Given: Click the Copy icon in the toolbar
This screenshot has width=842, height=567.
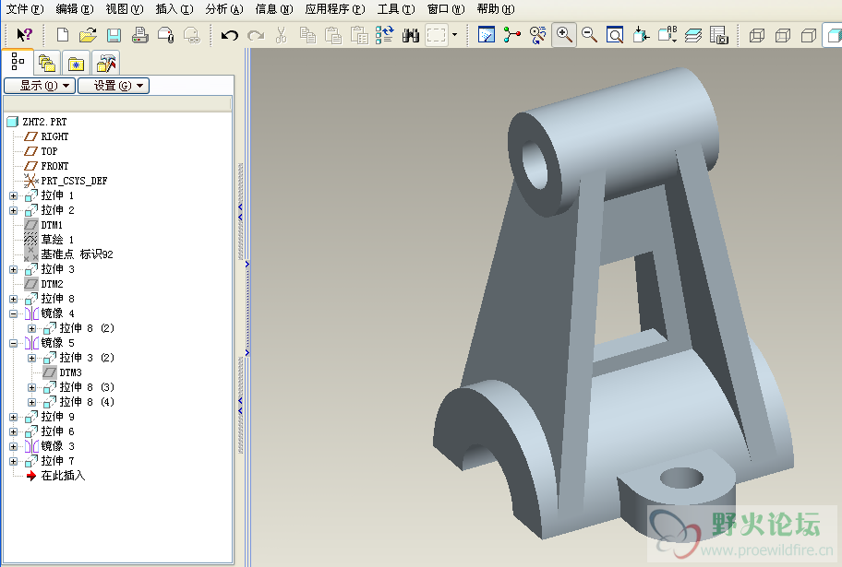Looking at the screenshot, I should click(307, 35).
